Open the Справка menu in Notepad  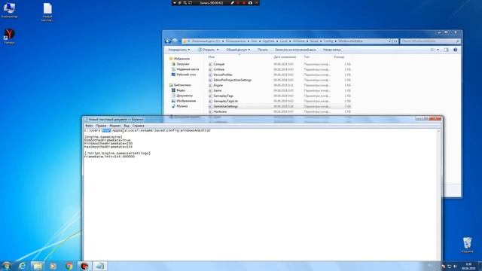click(x=138, y=126)
